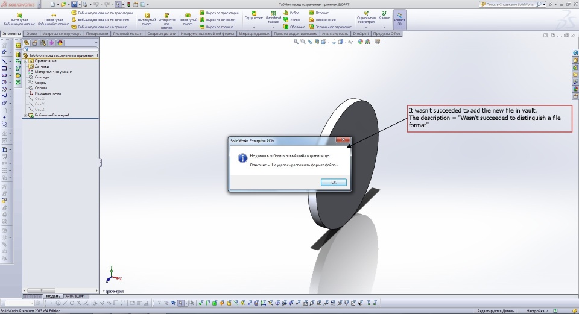Open the dropdown arrow next to Save
Screen dimensions: 579x314
[79, 4]
